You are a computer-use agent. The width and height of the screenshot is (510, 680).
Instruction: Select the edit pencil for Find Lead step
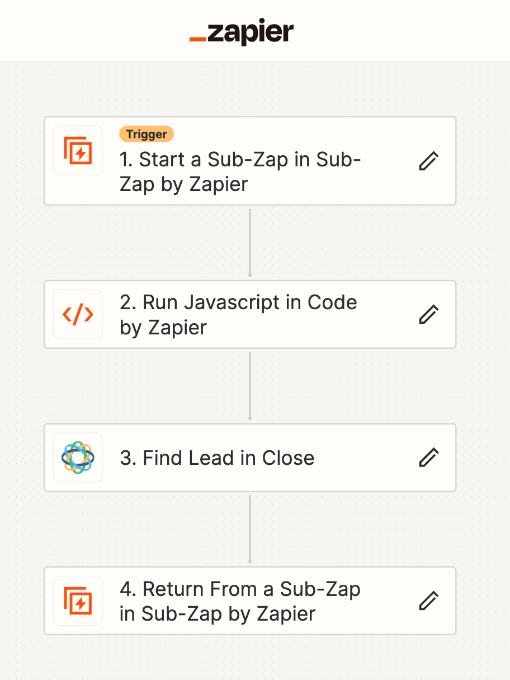[428, 458]
